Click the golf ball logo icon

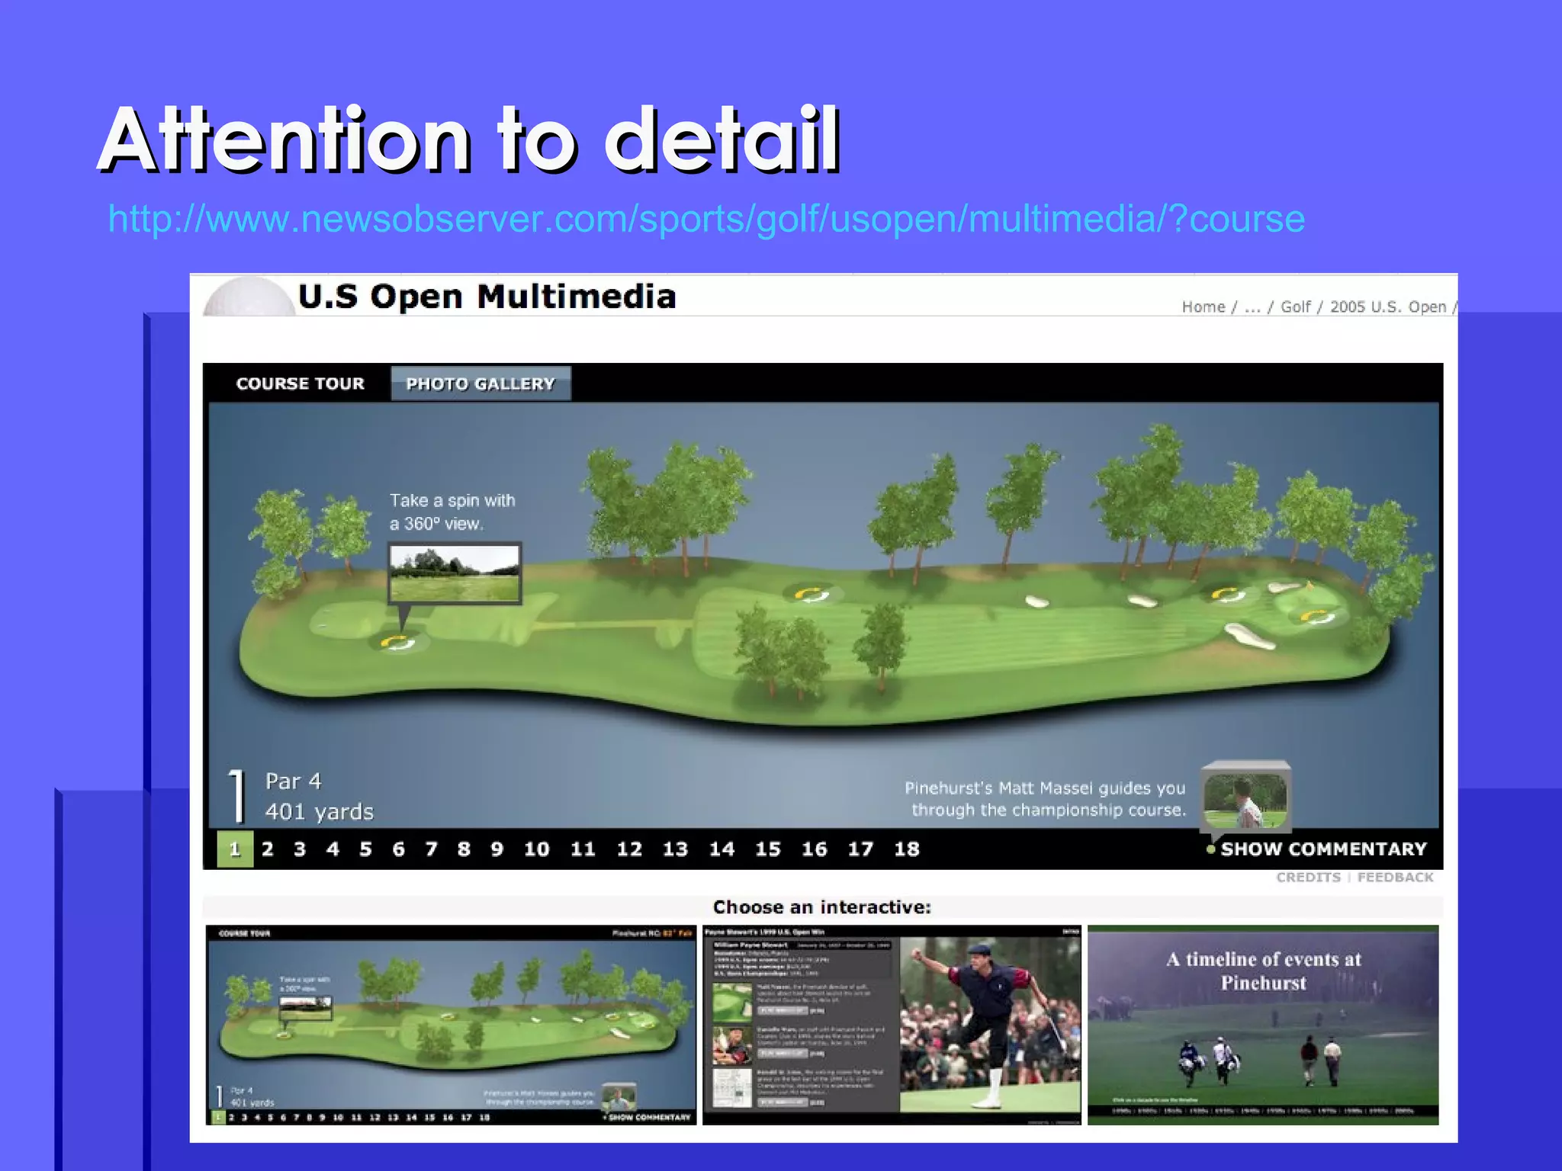(249, 297)
